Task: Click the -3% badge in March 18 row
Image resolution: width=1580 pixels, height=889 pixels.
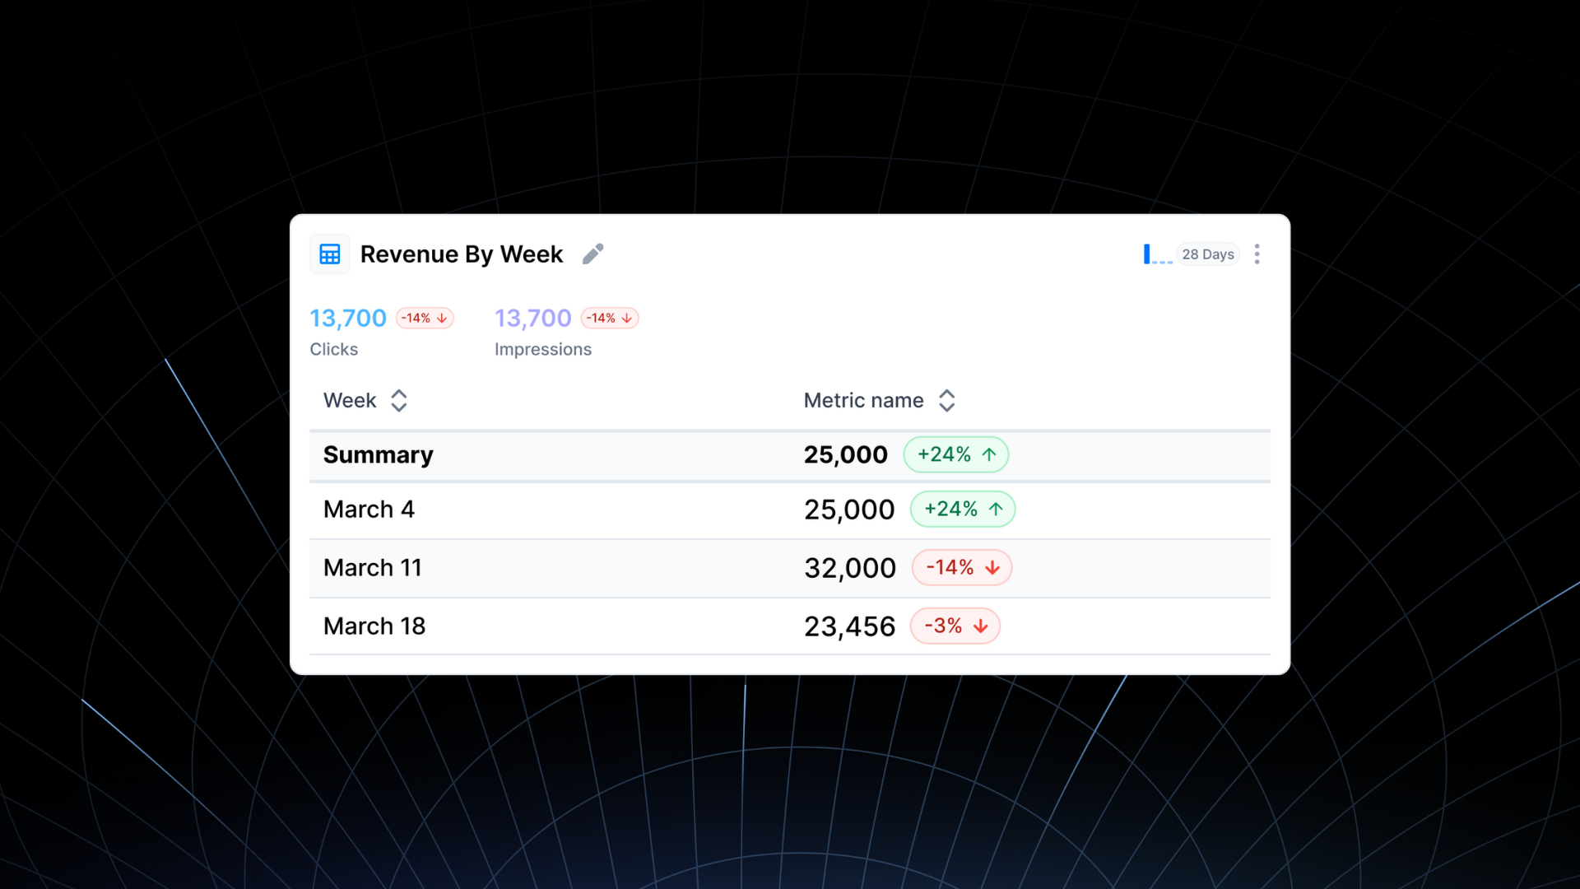Action: point(955,626)
